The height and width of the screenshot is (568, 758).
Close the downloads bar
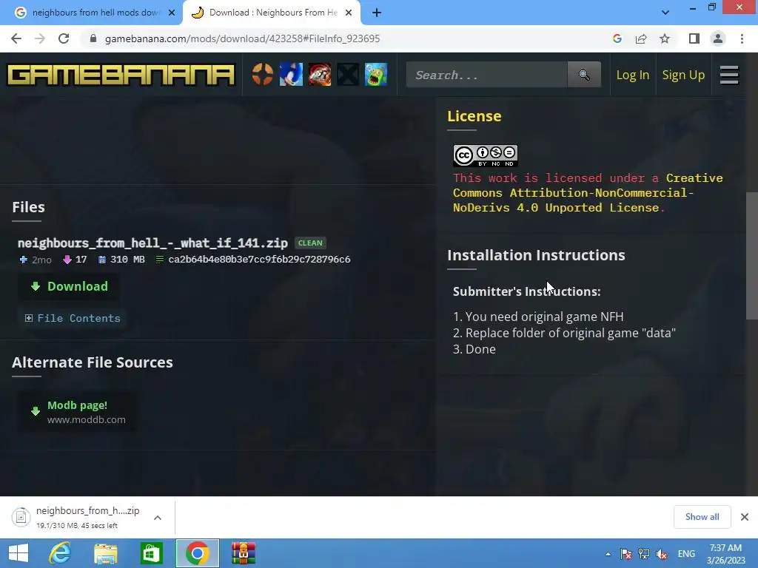tap(745, 517)
